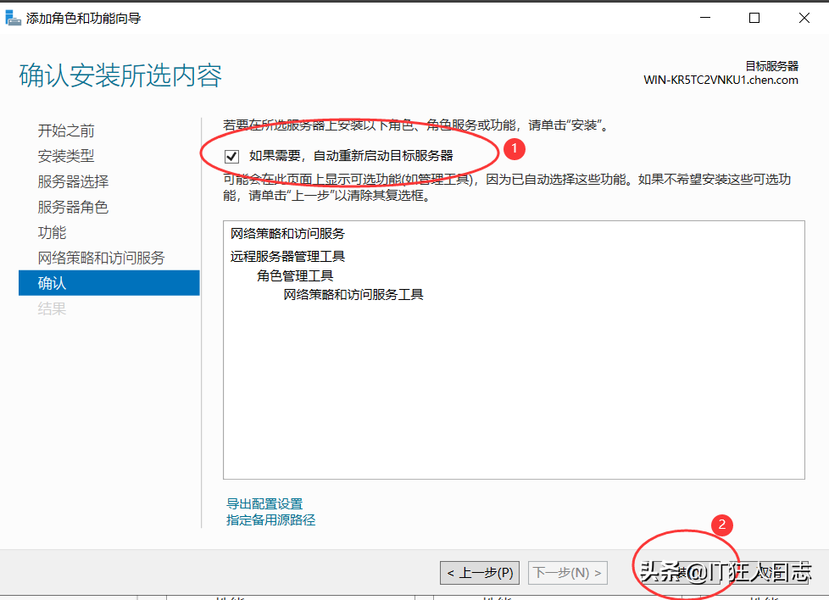Go to the 开始之前 step
The height and width of the screenshot is (600, 829).
coord(66,131)
